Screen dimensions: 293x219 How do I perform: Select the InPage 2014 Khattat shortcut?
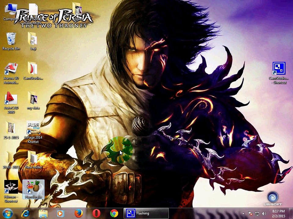pyautogui.click(x=33, y=132)
